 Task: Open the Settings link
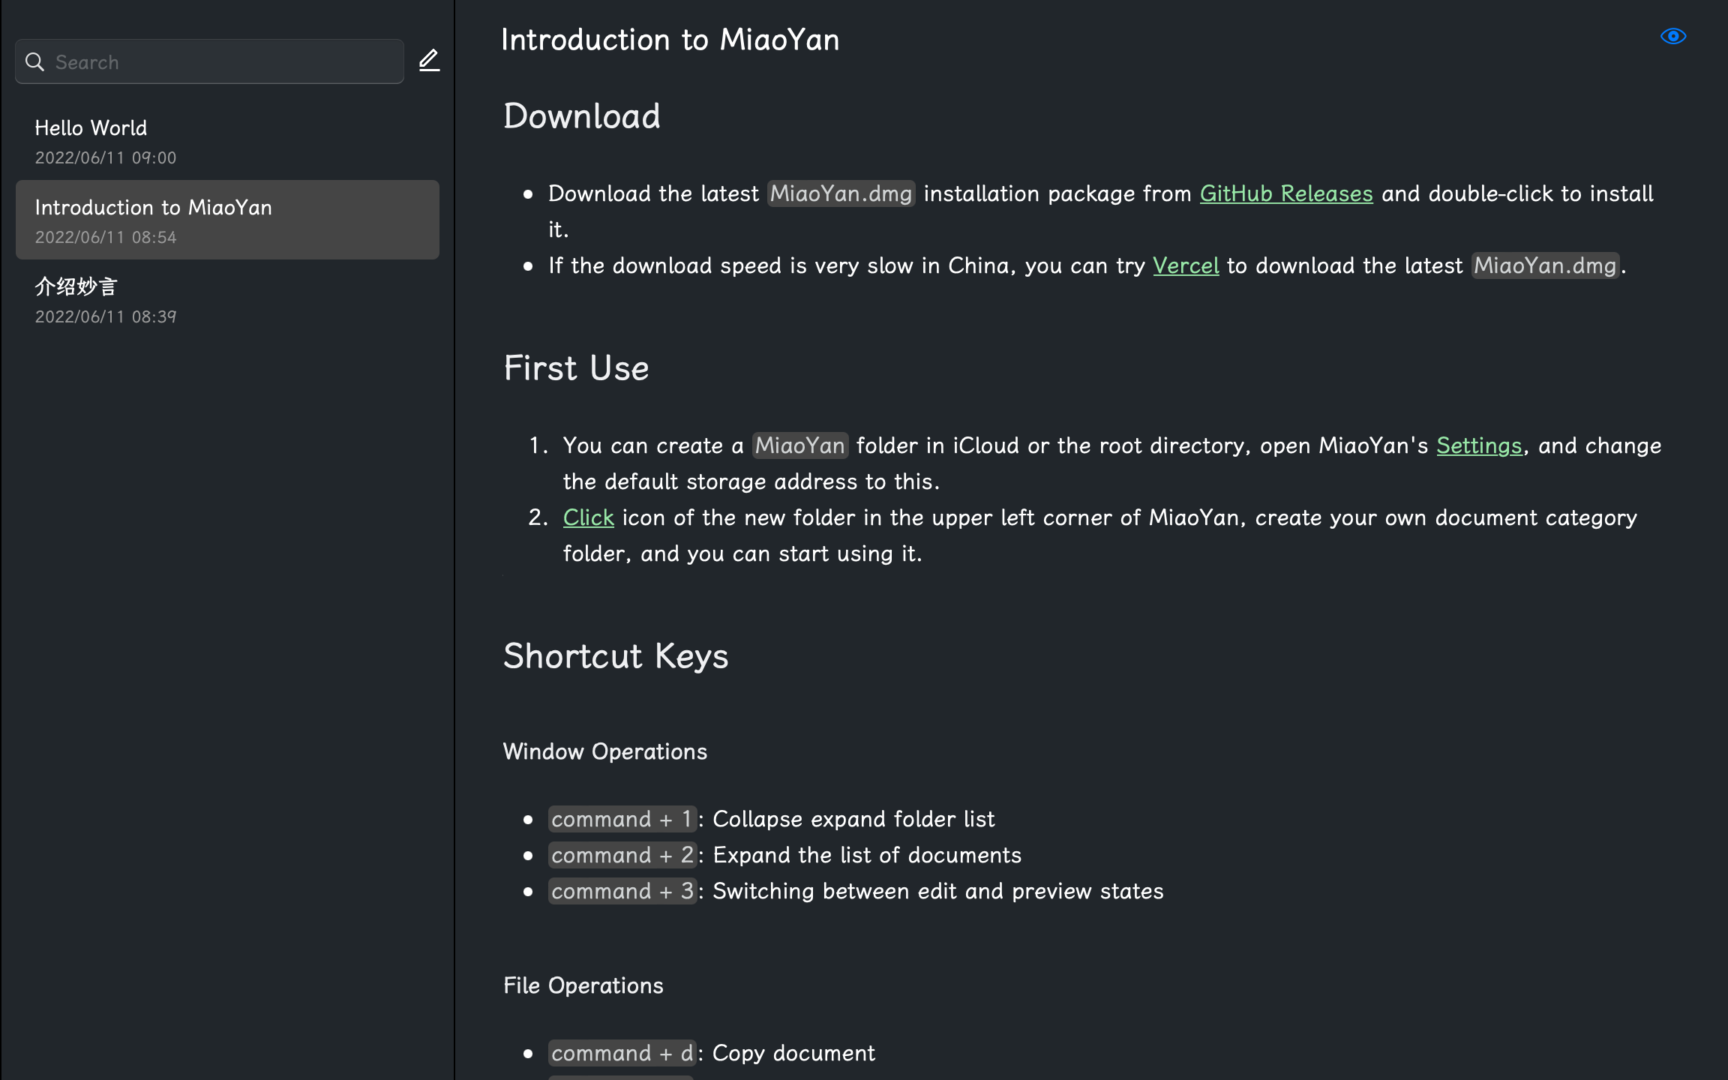[1479, 445]
